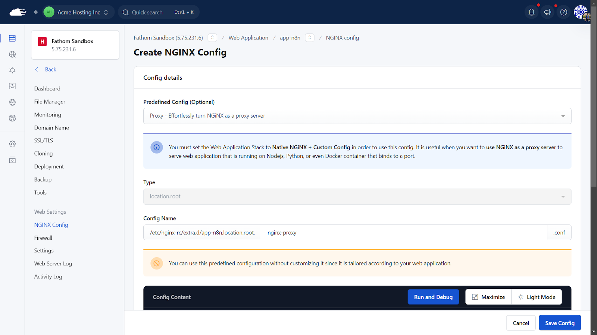Screen dimensions: 597x335
Task: Open the gear settings icon in left rail
Action: pyautogui.click(x=12, y=144)
